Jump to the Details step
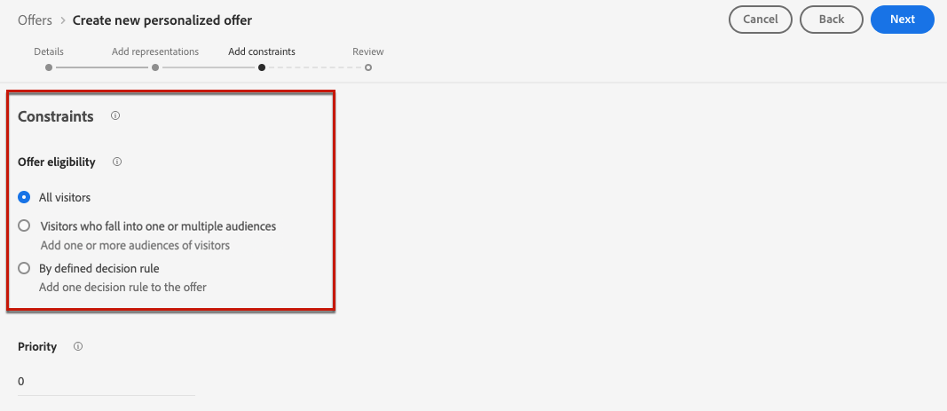947x411 pixels. 48,51
